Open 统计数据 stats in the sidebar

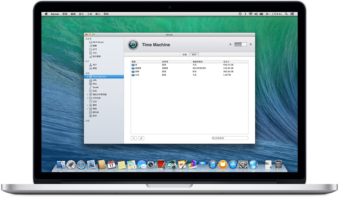point(95,57)
